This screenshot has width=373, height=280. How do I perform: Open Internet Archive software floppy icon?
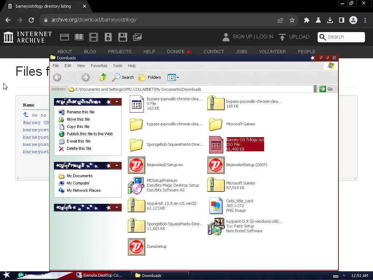point(123,37)
